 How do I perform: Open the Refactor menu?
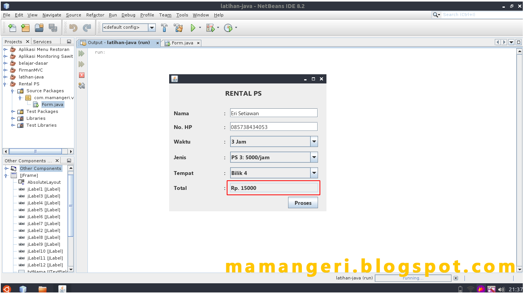(95, 15)
